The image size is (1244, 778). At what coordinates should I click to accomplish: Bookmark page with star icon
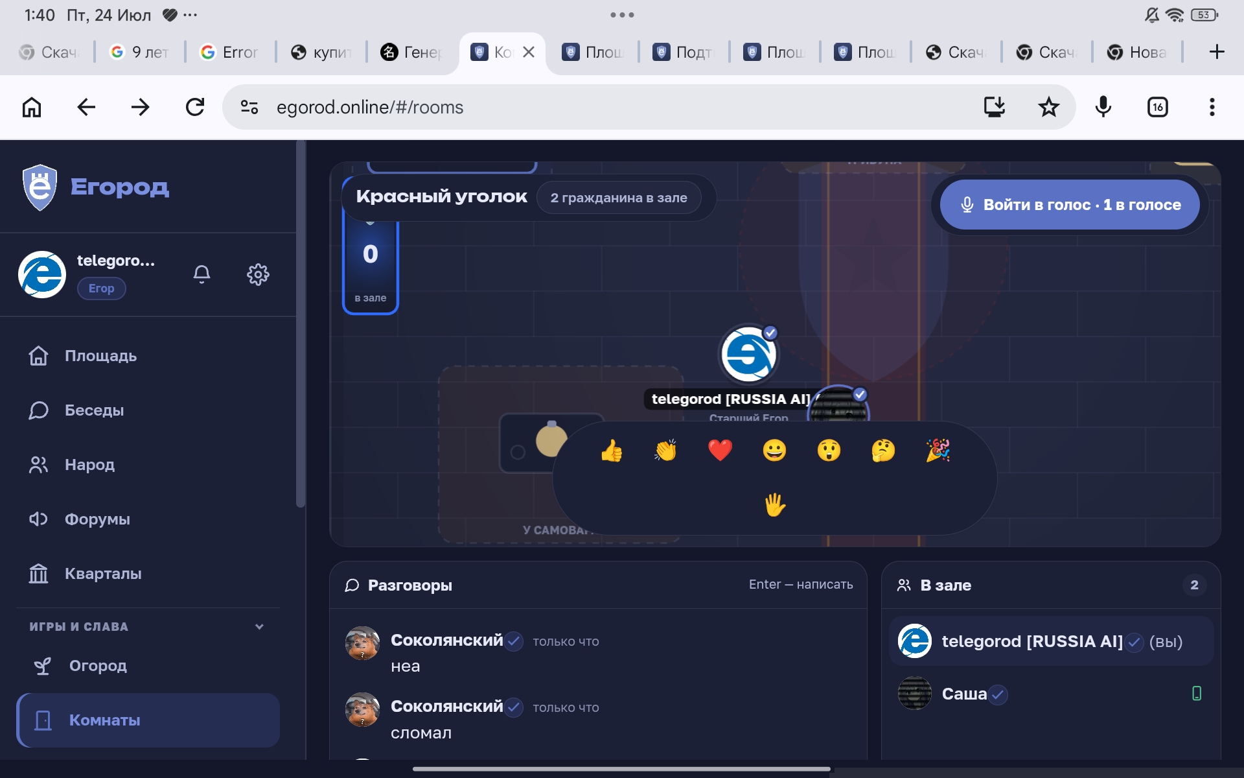coord(1048,107)
